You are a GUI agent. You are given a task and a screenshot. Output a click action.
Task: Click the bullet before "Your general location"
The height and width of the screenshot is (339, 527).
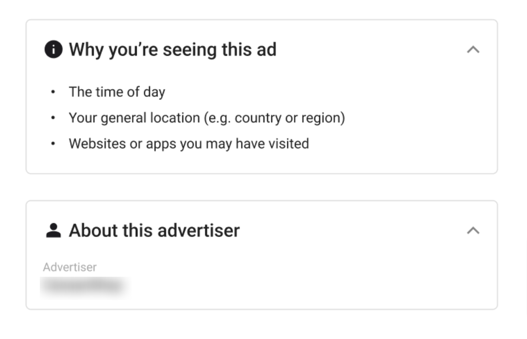(x=53, y=118)
